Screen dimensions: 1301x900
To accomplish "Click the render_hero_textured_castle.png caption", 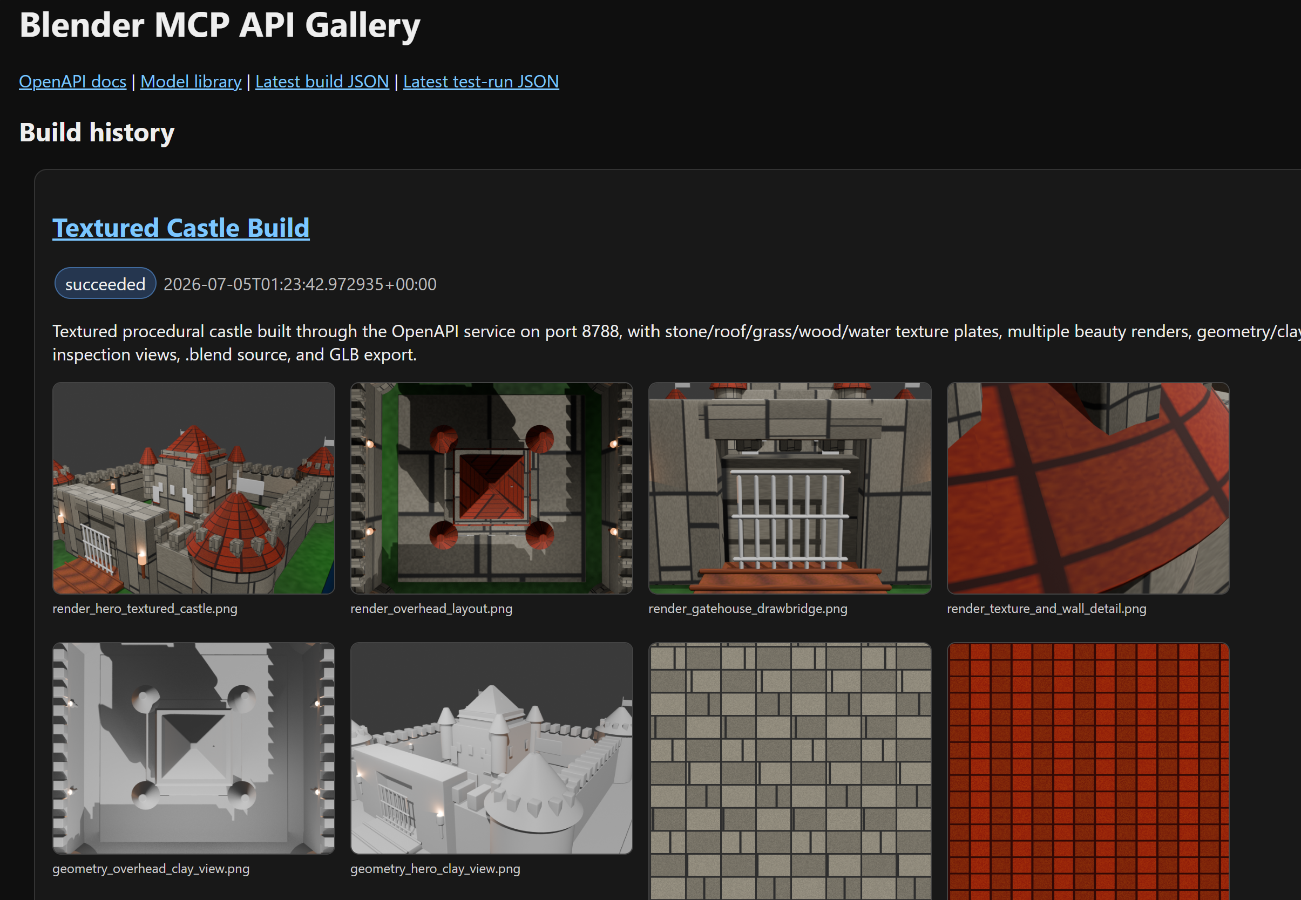I will (x=145, y=609).
